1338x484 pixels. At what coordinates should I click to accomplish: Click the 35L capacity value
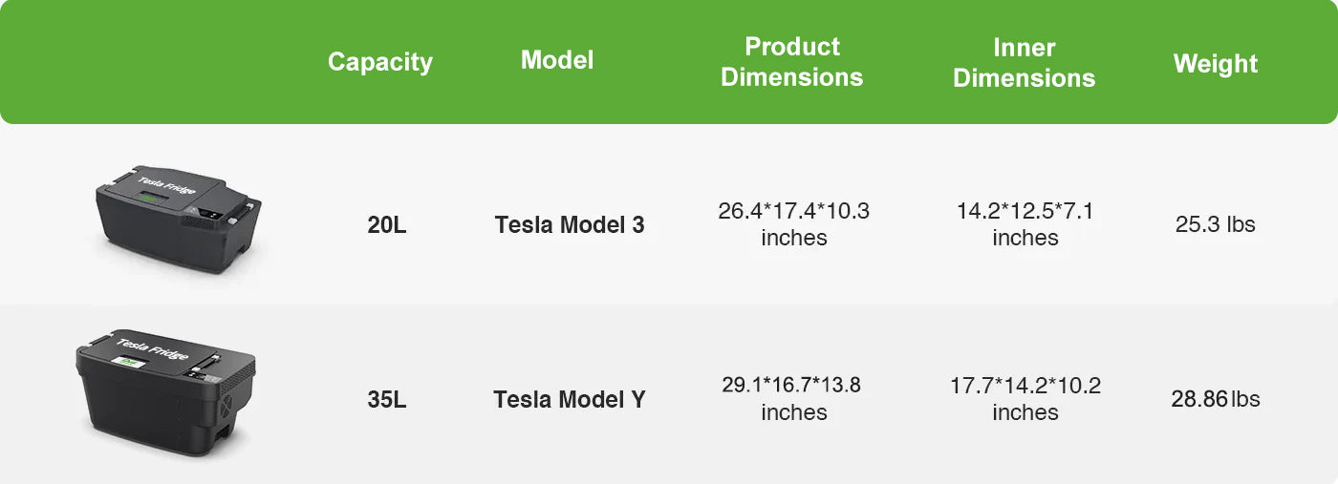click(387, 400)
